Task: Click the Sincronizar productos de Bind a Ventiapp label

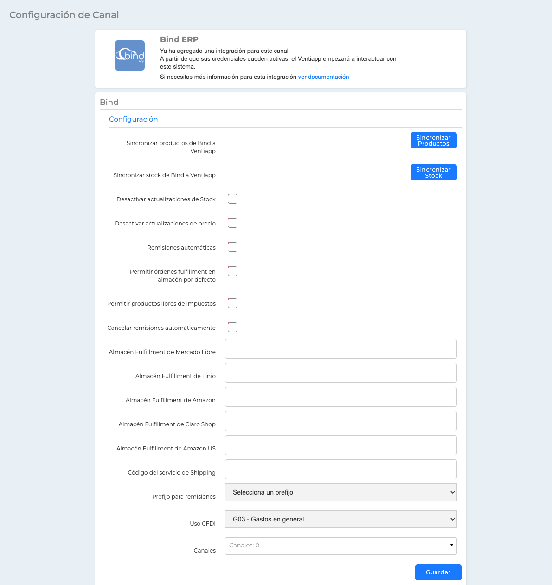Action: 171,147
